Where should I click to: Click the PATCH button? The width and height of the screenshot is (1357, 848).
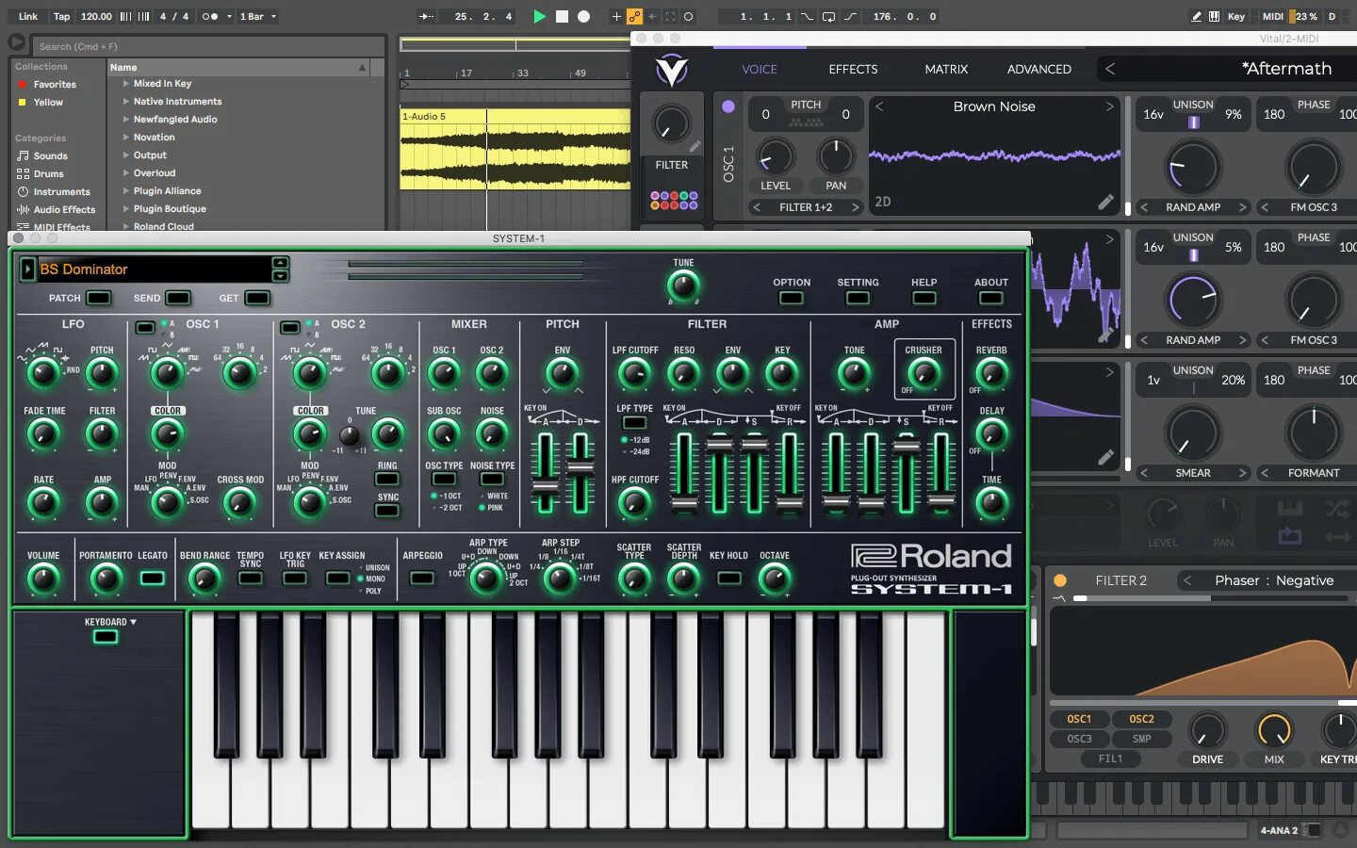pos(98,298)
